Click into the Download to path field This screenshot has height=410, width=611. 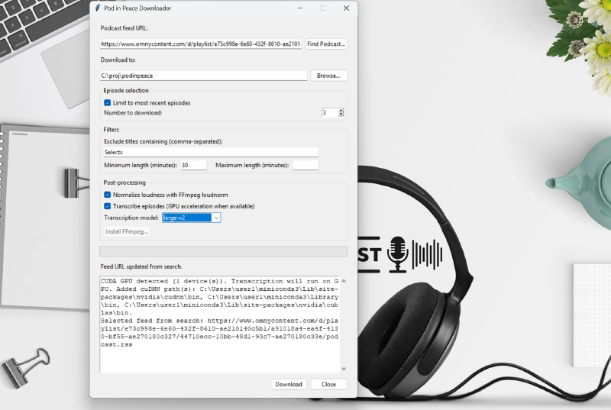pos(203,76)
